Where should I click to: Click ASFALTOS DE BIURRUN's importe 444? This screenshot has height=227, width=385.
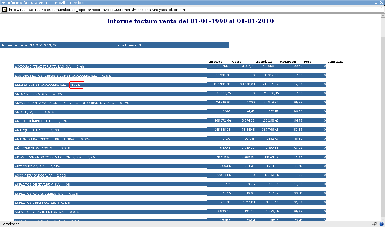point(228,184)
